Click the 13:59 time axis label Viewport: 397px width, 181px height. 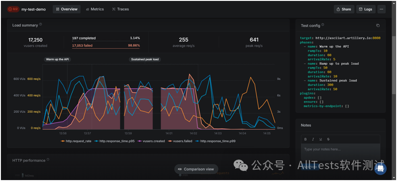click(x=128, y=133)
